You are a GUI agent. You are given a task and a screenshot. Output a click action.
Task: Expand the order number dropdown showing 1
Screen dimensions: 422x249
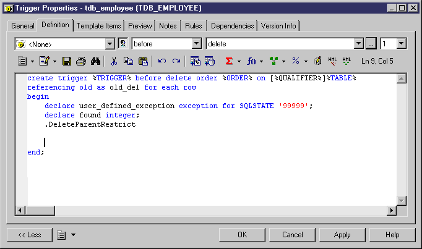tap(402, 43)
